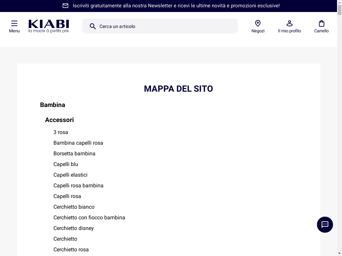Open the chat bubble button
Image resolution: width=342 pixels, height=256 pixels.
pyautogui.click(x=325, y=225)
